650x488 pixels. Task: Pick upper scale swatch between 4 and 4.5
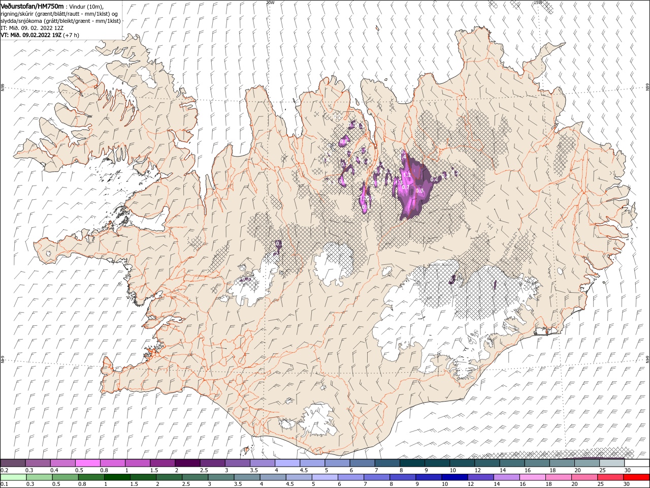(287, 463)
